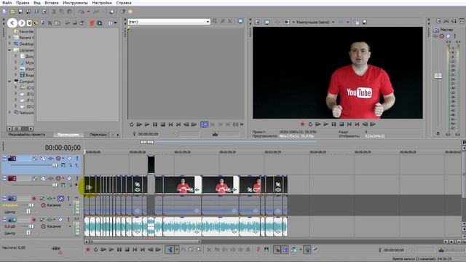Click the timeline Record button in bottom transport
The height and width of the screenshot is (262, 466).
pos(88,250)
